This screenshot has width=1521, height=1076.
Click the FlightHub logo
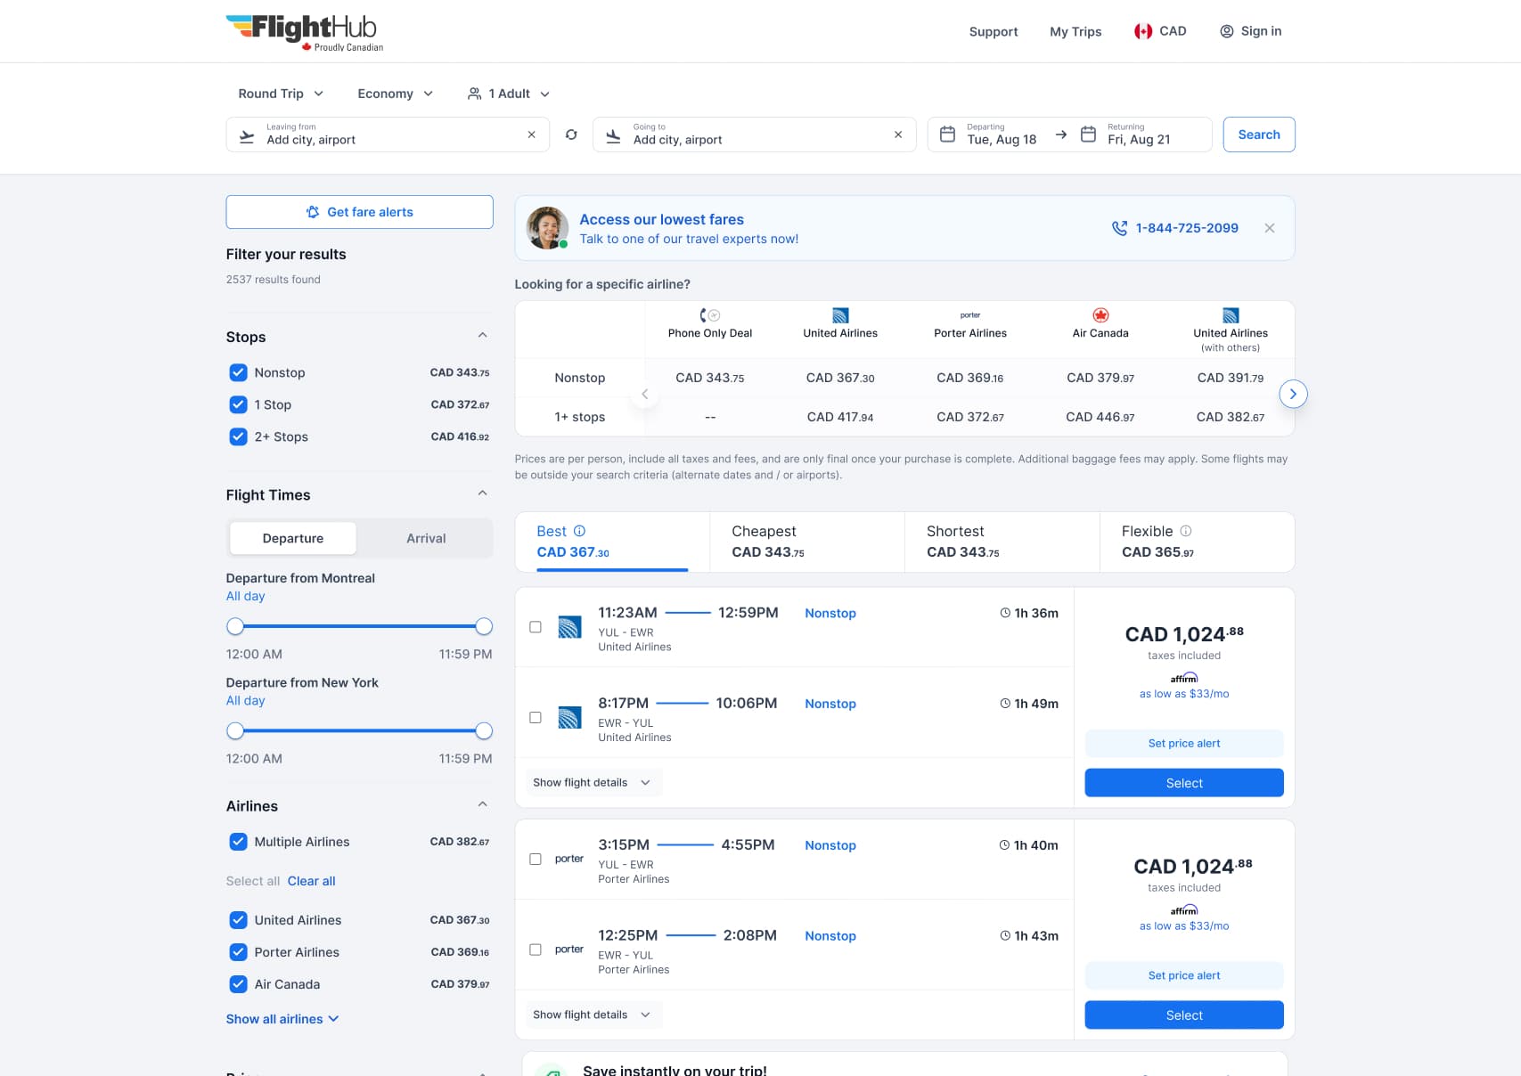click(304, 32)
